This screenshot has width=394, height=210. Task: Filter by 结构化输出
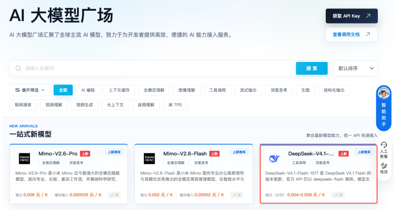click(x=334, y=90)
